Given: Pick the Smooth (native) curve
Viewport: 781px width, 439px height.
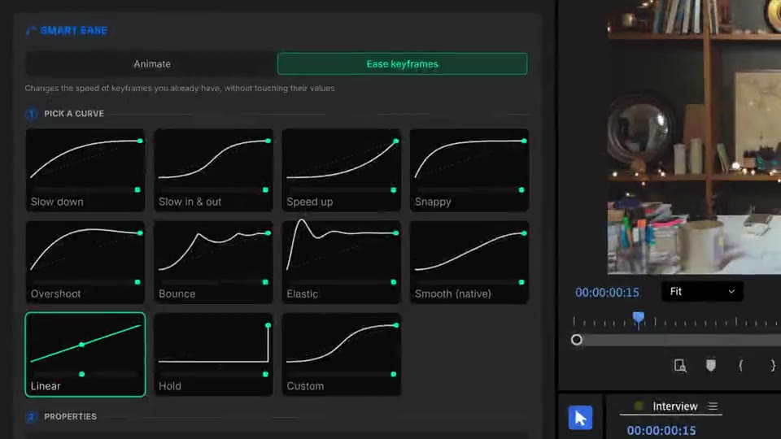Looking at the screenshot, I should click(469, 263).
